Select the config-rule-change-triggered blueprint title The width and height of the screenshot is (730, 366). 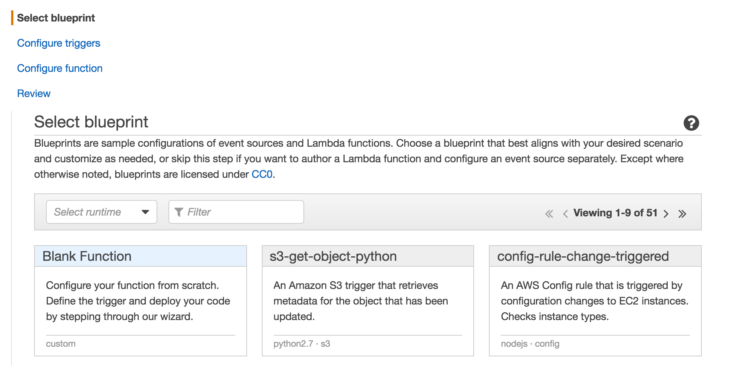click(x=583, y=256)
